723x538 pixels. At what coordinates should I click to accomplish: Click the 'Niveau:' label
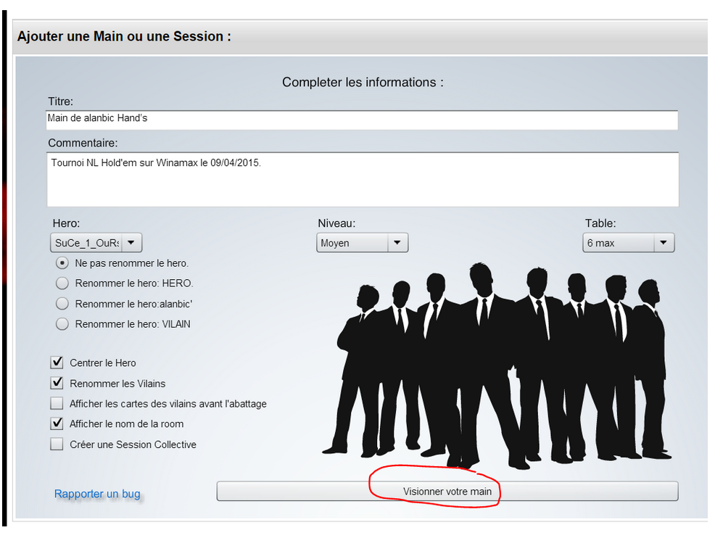pos(336,223)
